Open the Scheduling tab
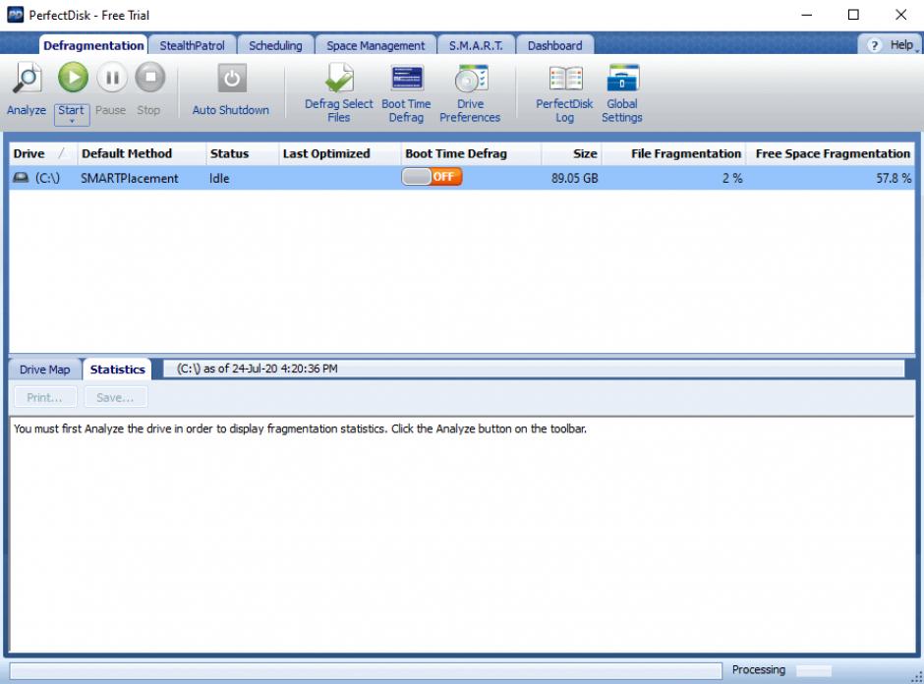The height and width of the screenshot is (684, 924). (275, 45)
